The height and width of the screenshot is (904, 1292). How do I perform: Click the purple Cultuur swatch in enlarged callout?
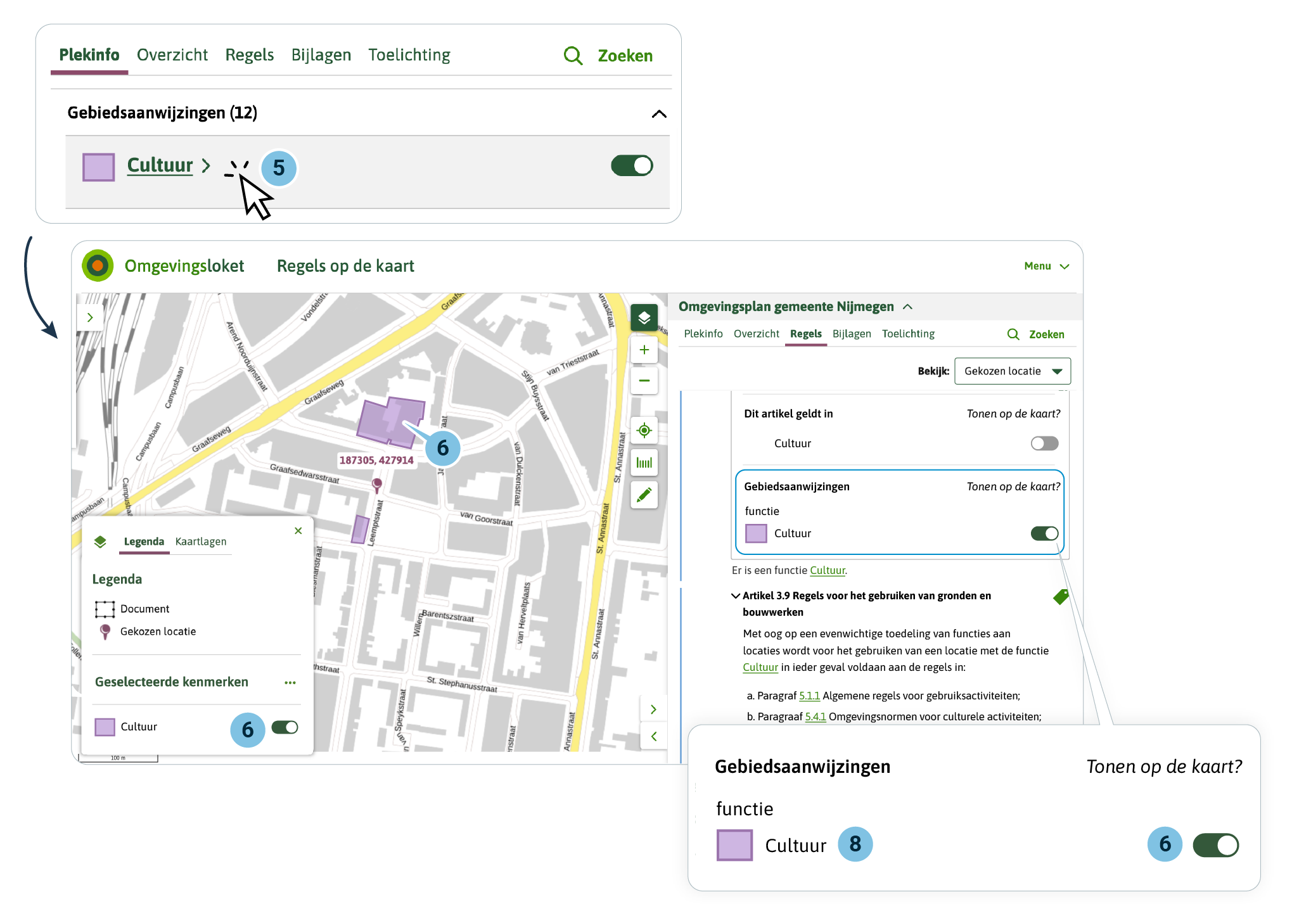[x=734, y=845]
